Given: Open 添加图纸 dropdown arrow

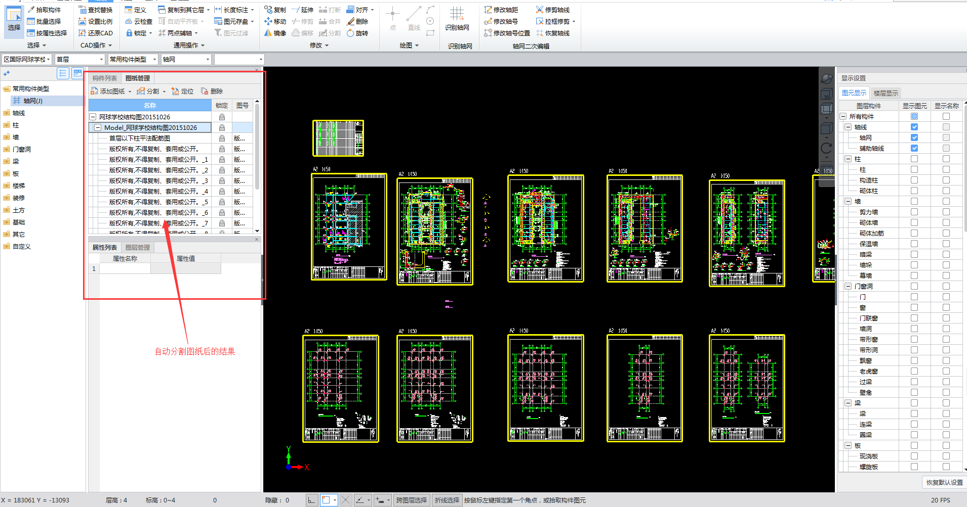Looking at the screenshot, I should coord(130,91).
